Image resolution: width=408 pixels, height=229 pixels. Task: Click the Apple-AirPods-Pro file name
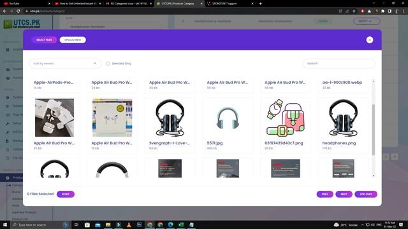[x=54, y=82]
